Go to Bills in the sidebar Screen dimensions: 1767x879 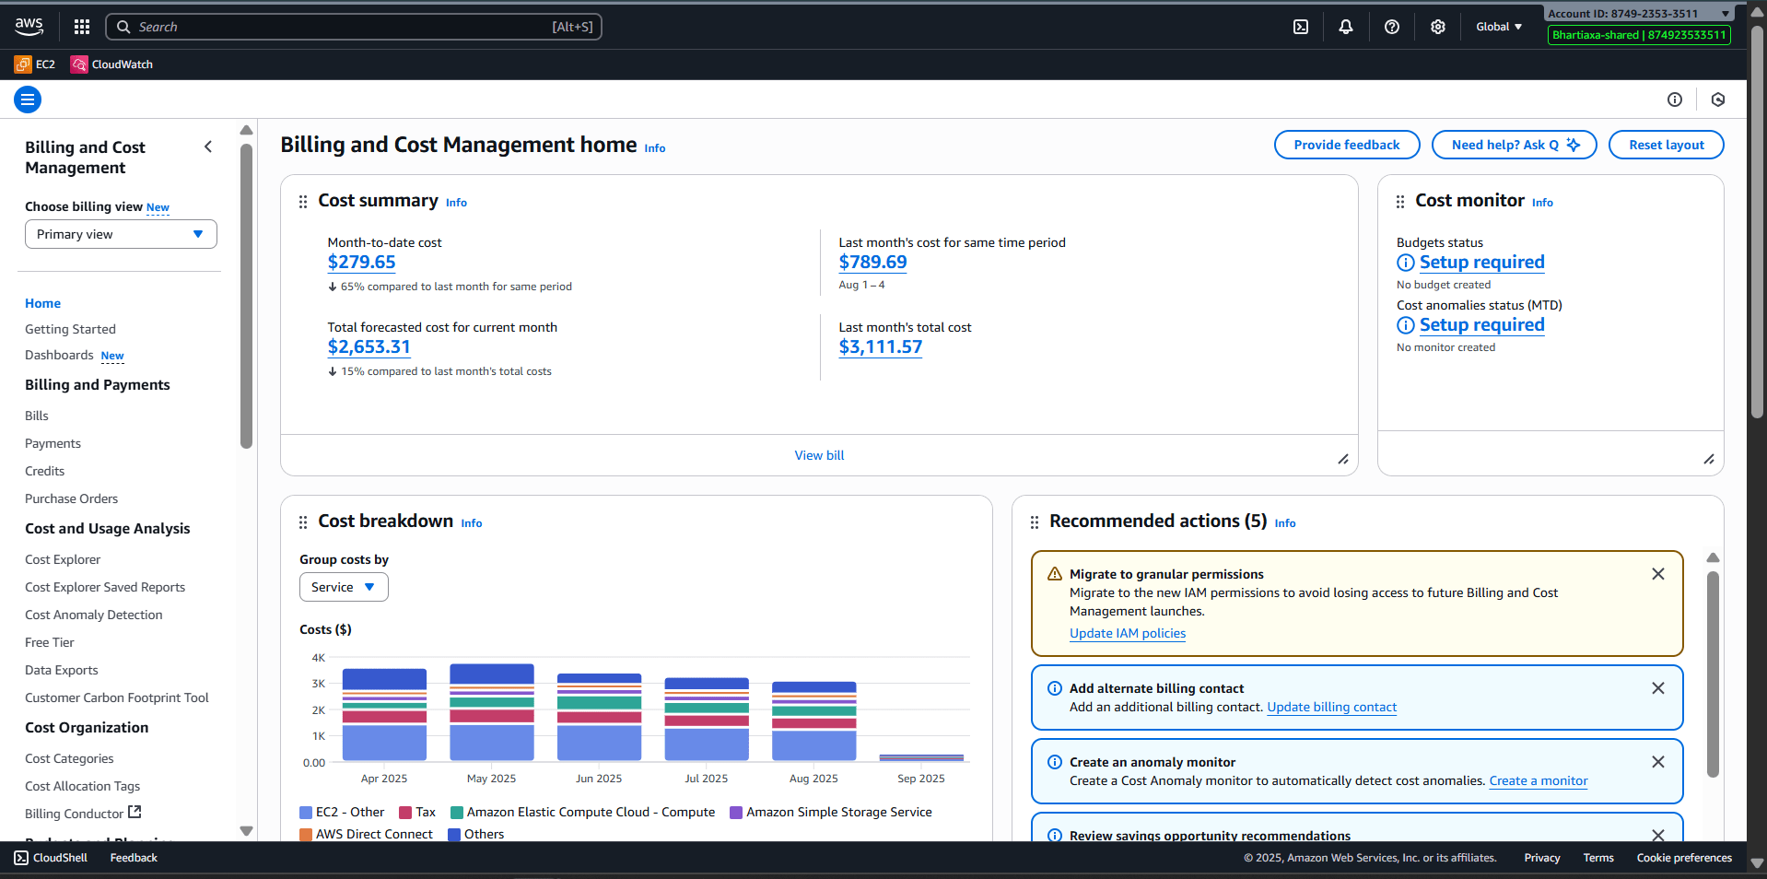pos(37,416)
